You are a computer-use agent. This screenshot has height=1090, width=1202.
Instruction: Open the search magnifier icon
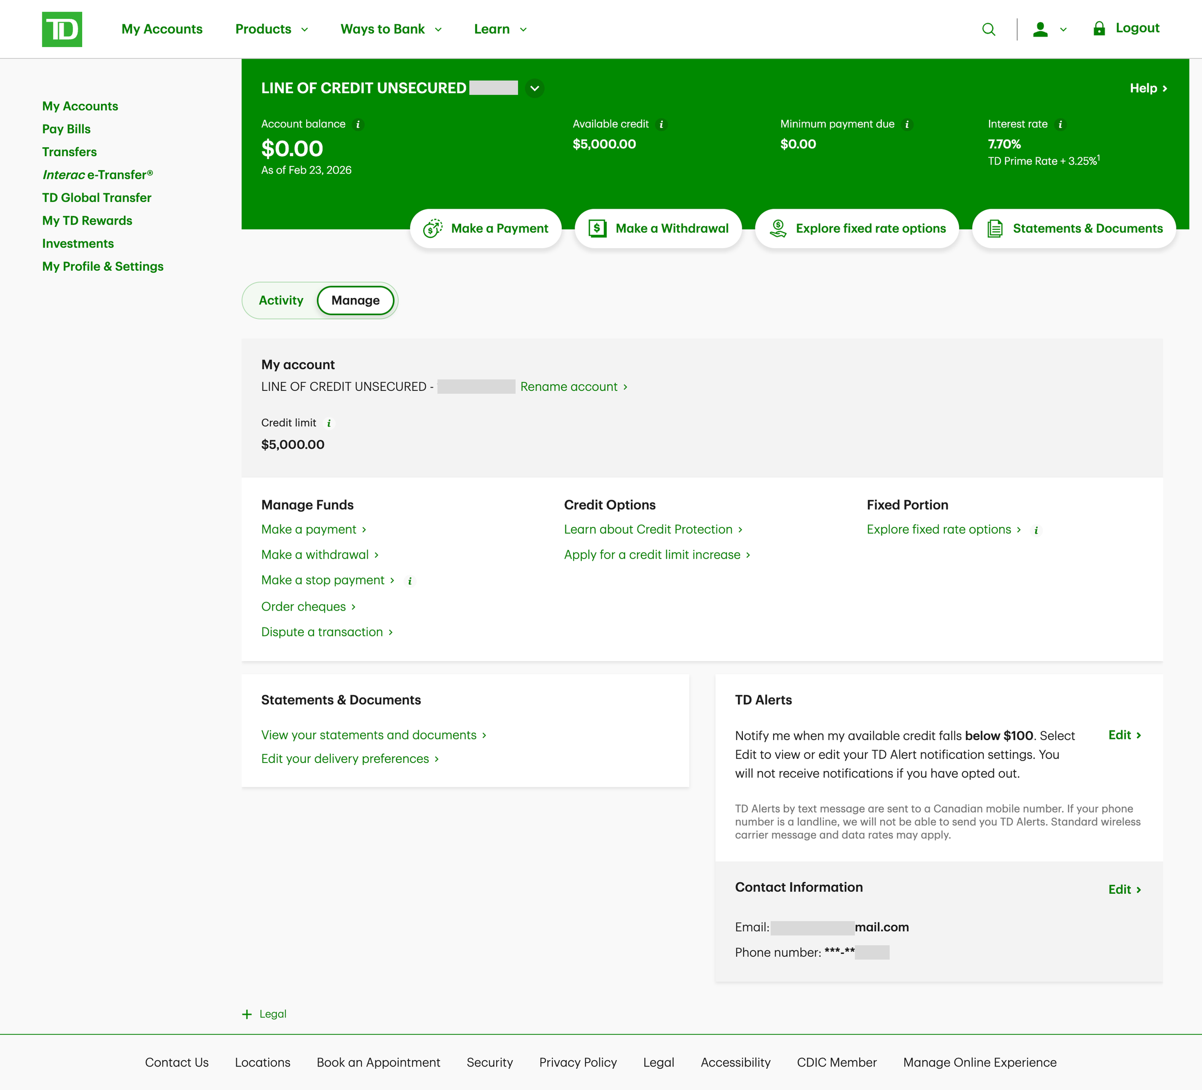point(988,29)
